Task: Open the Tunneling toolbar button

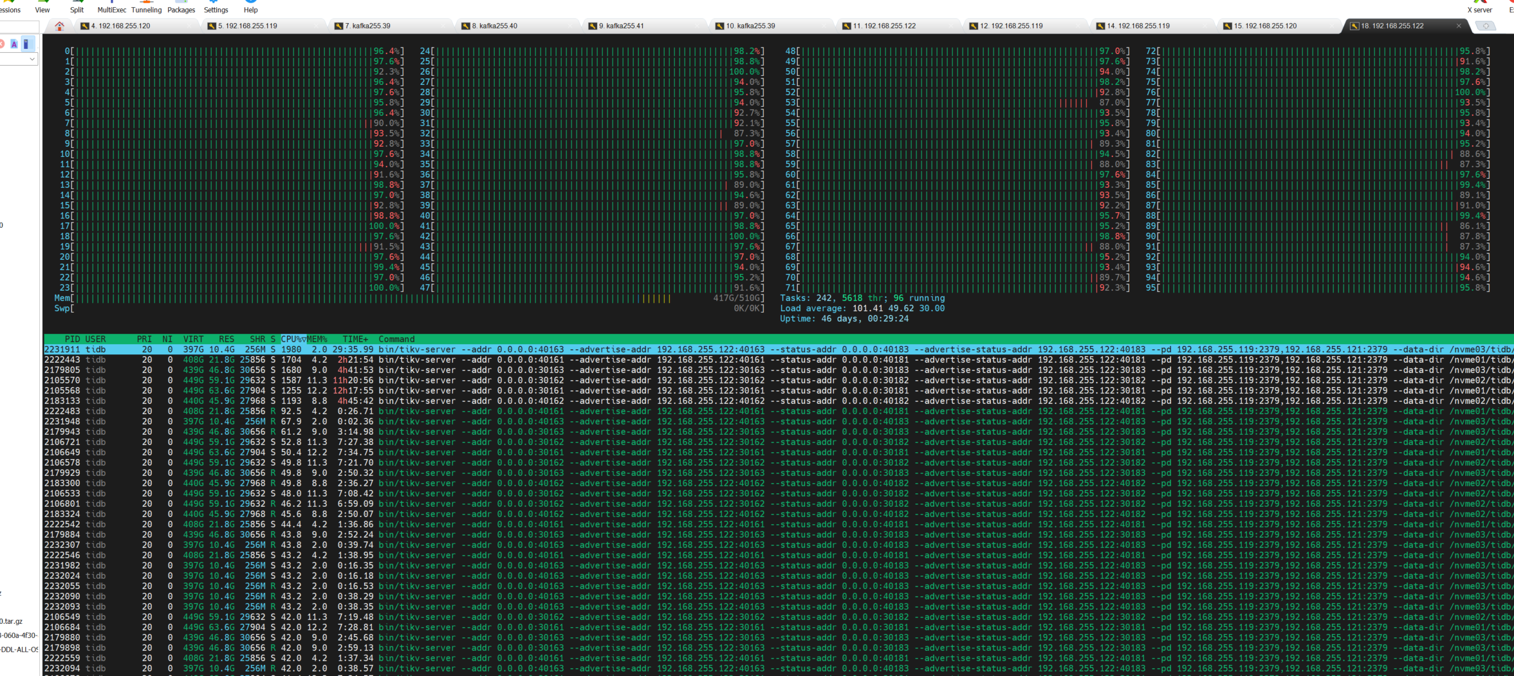Action: [x=147, y=7]
